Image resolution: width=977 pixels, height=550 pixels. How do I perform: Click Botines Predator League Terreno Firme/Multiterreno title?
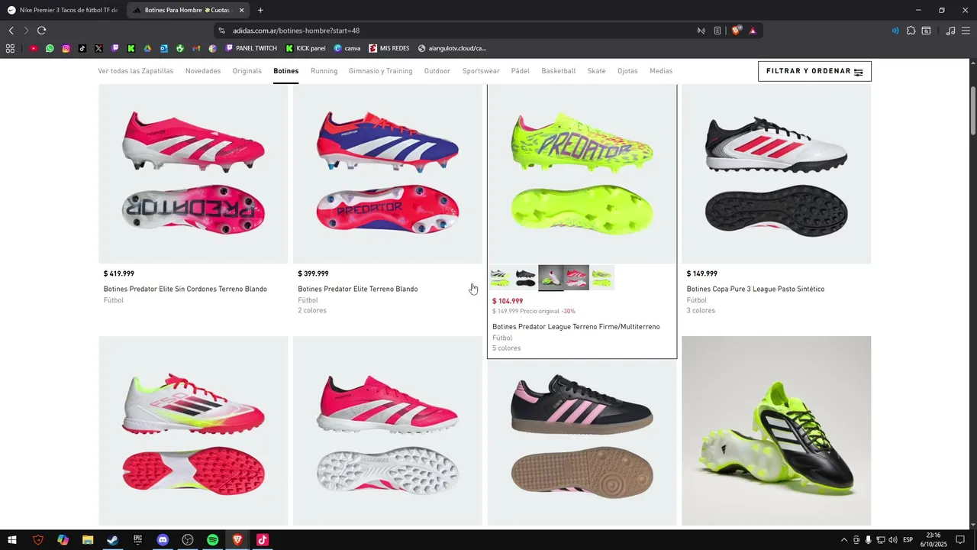pos(576,327)
